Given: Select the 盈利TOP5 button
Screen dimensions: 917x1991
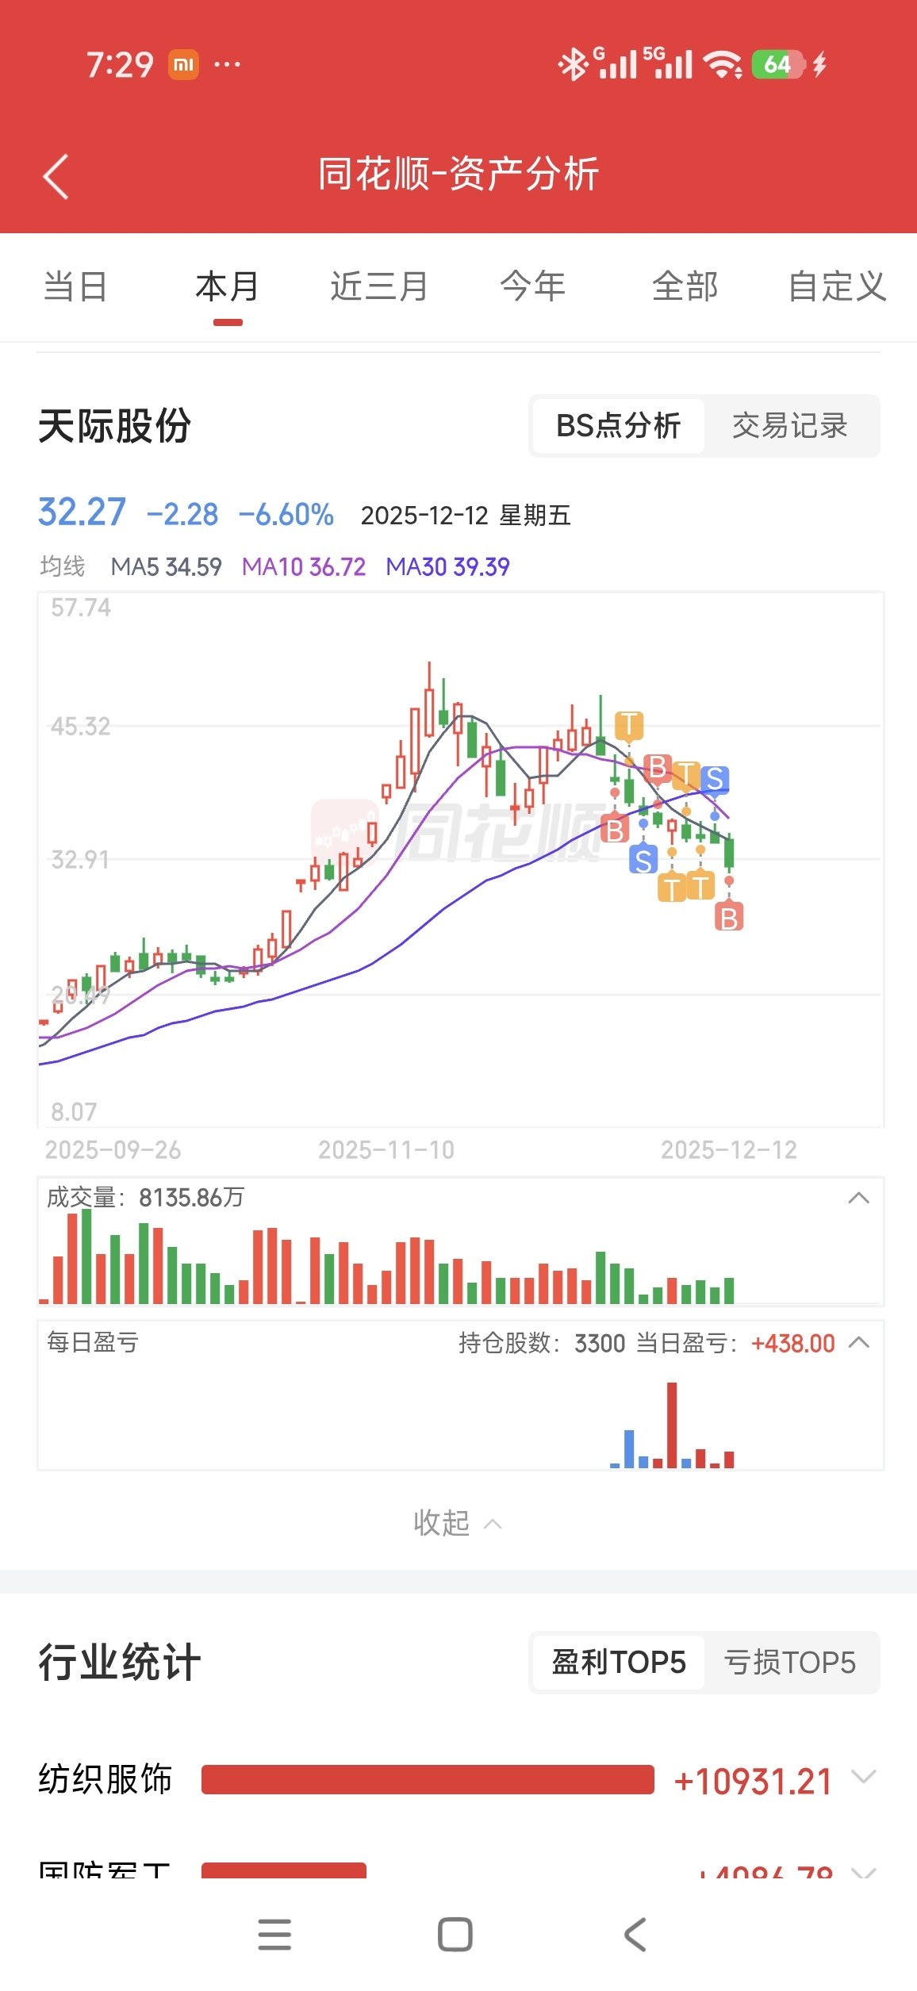Looking at the screenshot, I should pyautogui.click(x=618, y=1662).
